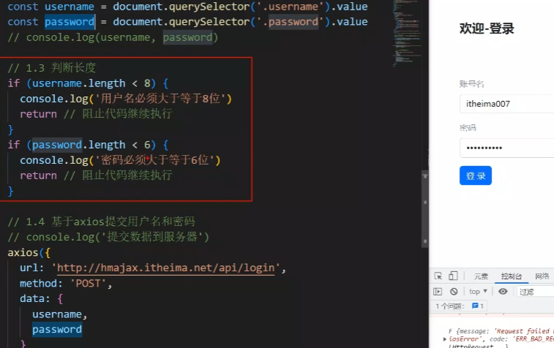Click the 'data: {' line
554x348 pixels.
coord(41,298)
